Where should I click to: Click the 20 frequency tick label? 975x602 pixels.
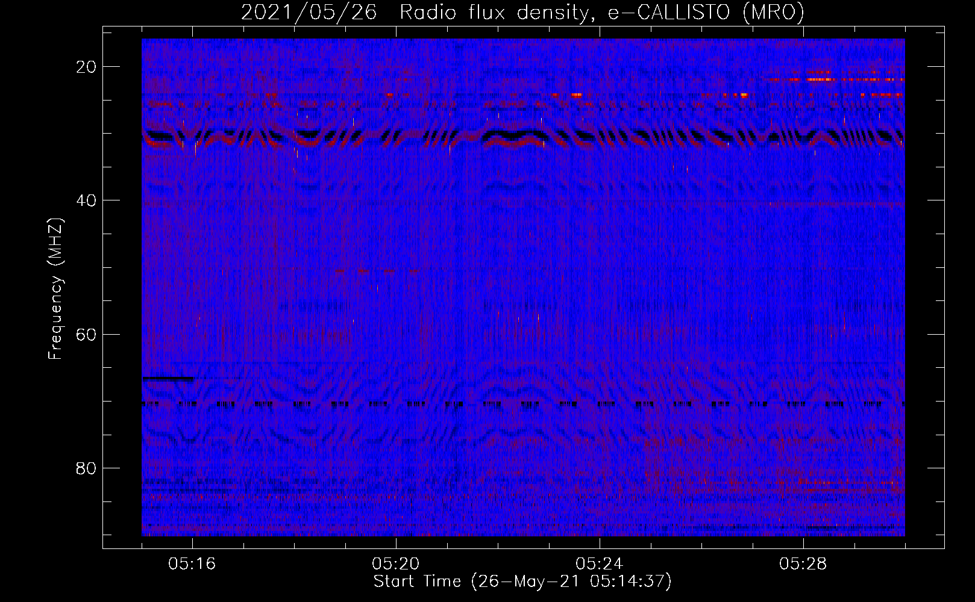click(x=87, y=67)
